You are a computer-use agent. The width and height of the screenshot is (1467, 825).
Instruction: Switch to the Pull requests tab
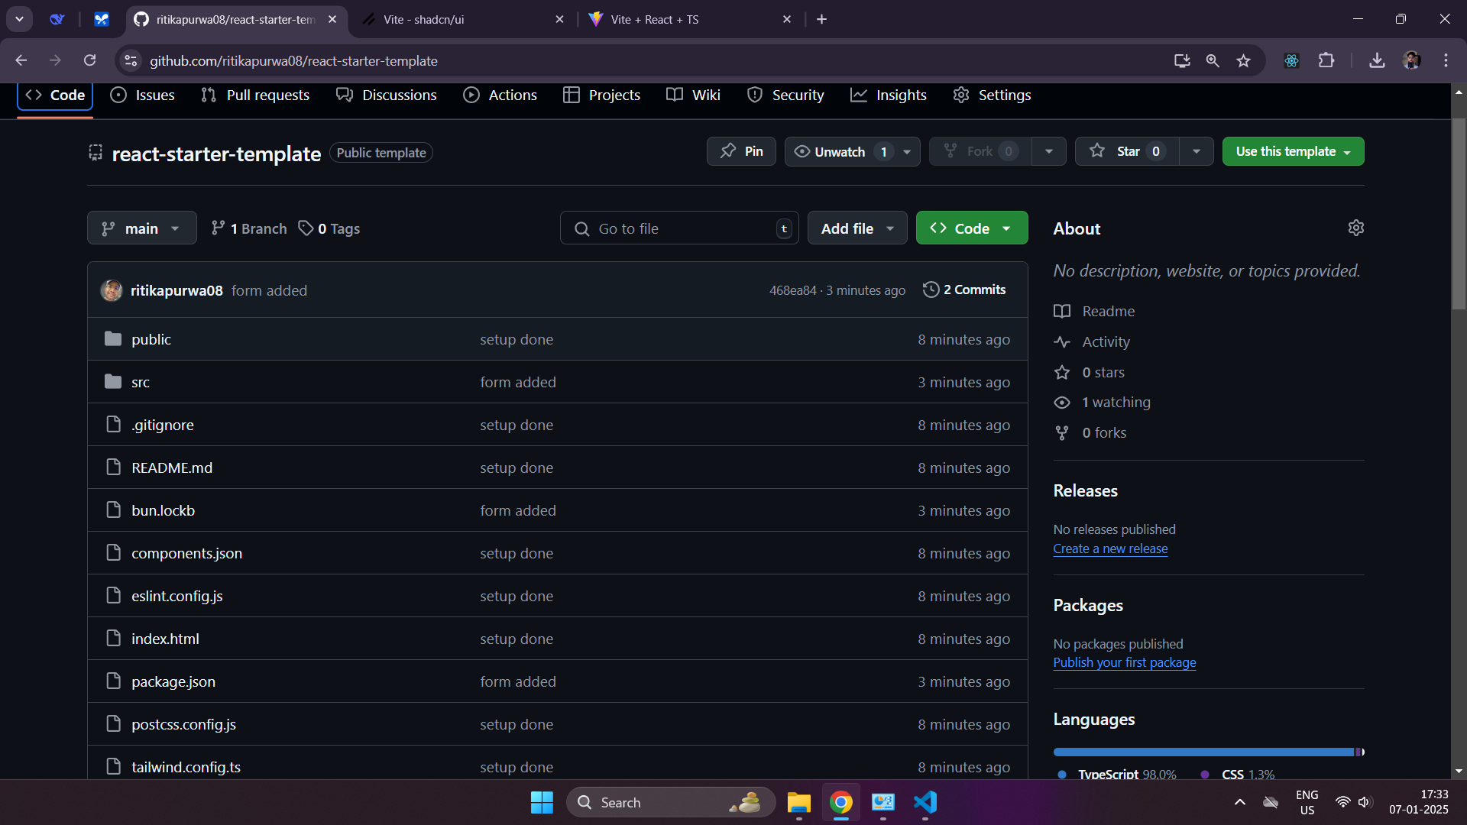coord(255,95)
